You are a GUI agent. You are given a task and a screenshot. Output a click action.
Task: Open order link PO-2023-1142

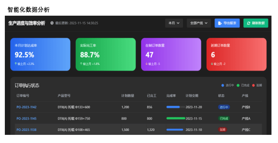point(26,107)
